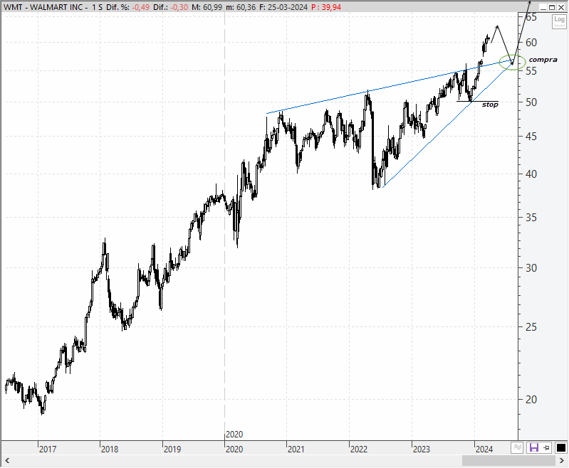
Task: Click the 2017 year label
Action: (x=48, y=450)
